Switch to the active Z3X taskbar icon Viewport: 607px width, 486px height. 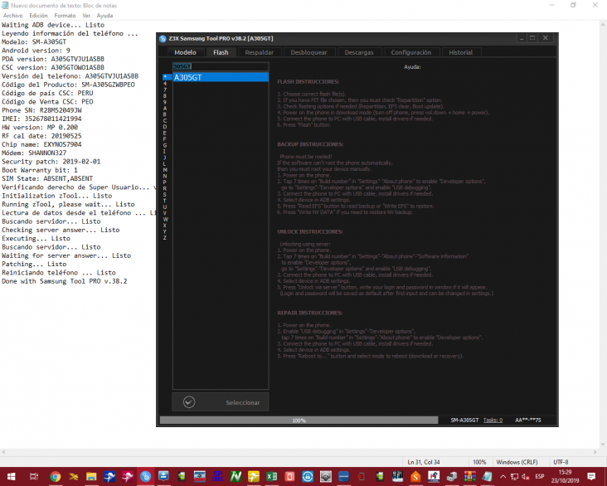[x=146, y=476]
